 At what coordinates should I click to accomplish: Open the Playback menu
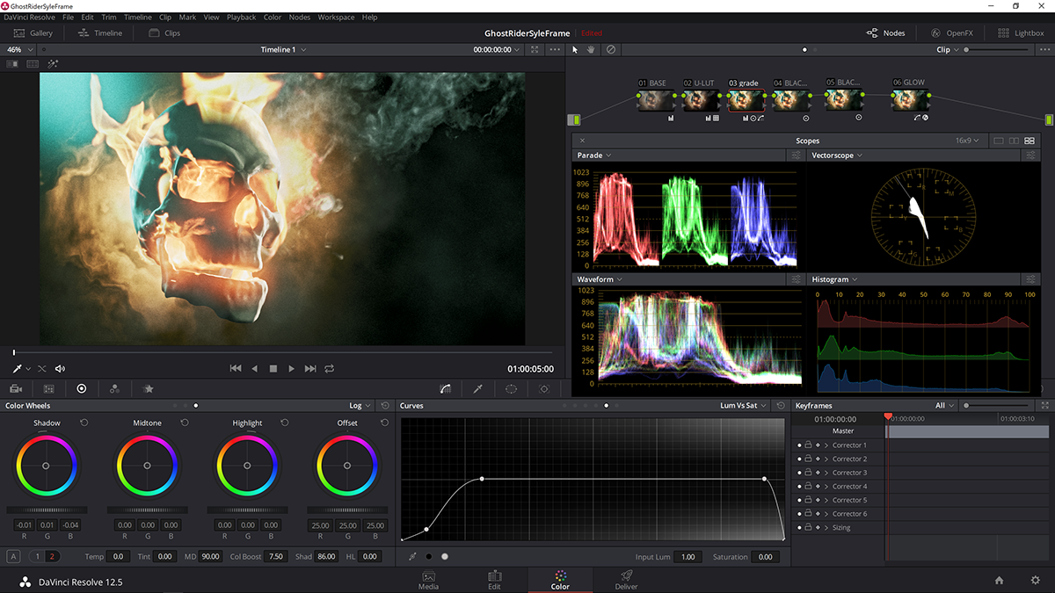[x=242, y=18]
